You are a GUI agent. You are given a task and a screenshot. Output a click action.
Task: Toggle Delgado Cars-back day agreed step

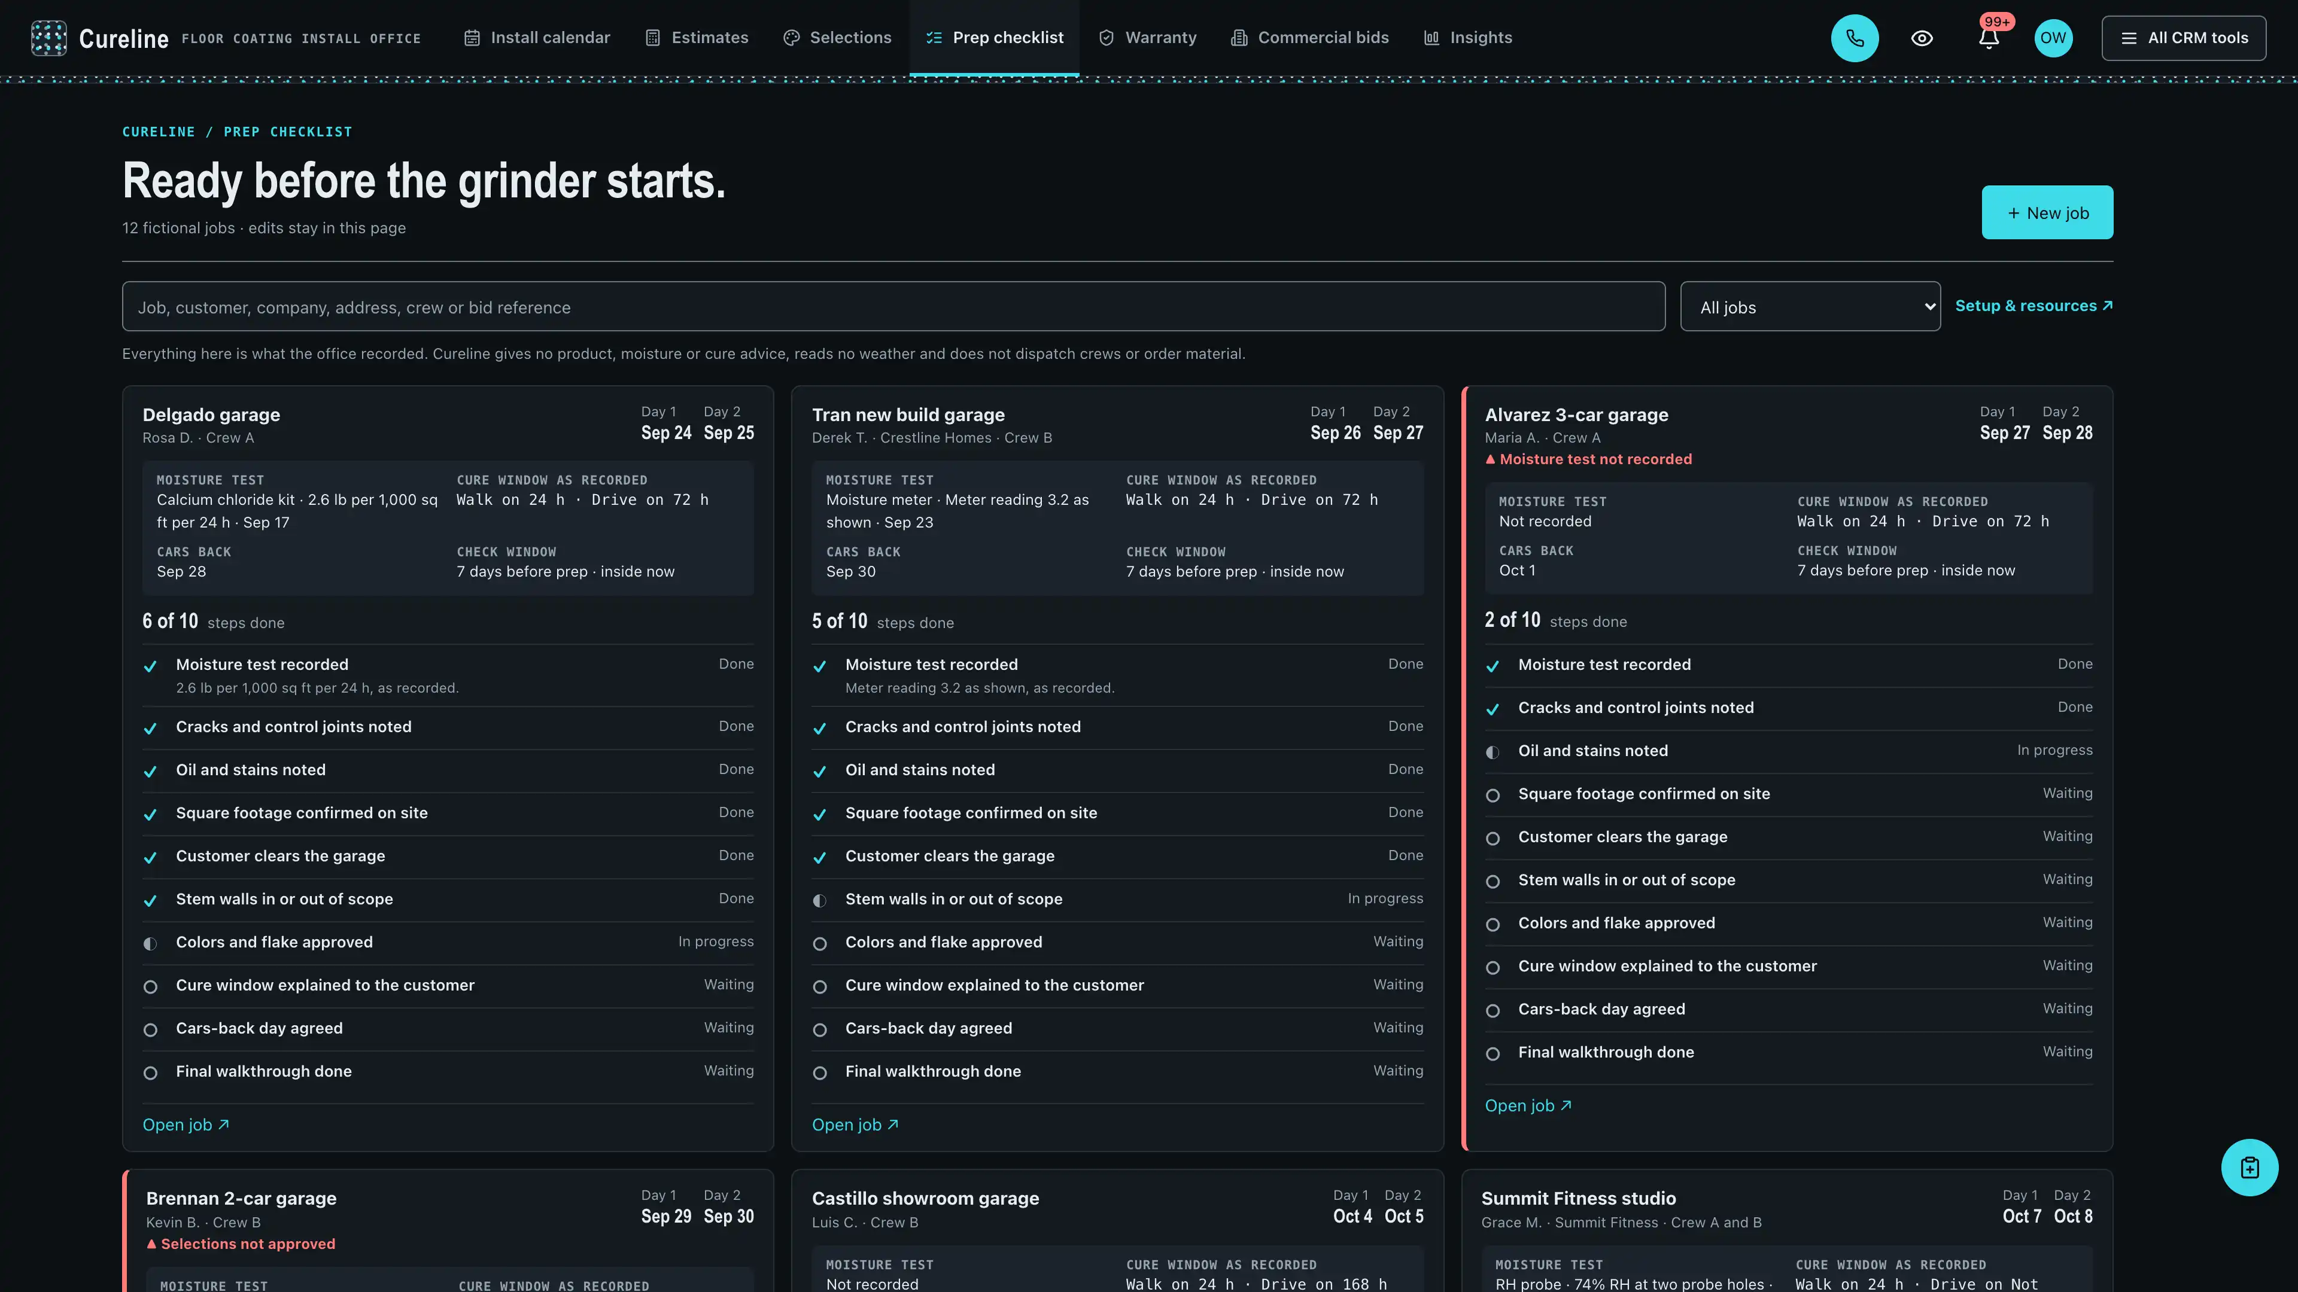(x=448, y=1028)
